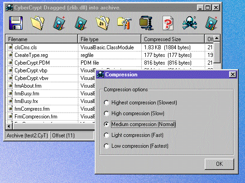The width and height of the screenshot is (245, 183).
Task: Click the skull and crossbones toolbar icon
Action: [189, 23]
